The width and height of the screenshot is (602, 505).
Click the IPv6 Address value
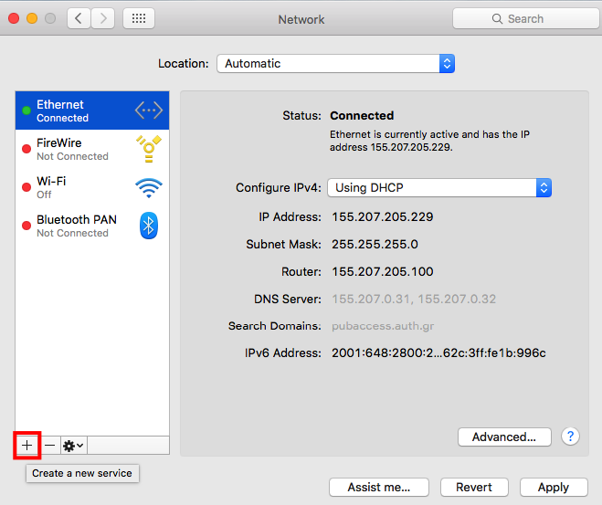438,353
